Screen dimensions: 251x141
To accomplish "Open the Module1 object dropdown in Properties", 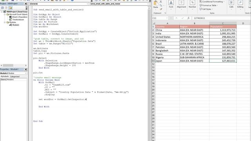I will coord(26,73).
